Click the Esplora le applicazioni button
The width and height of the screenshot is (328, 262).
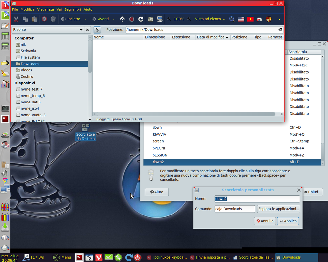(x=278, y=209)
